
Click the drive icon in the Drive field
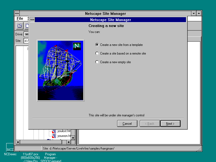[26, 34]
